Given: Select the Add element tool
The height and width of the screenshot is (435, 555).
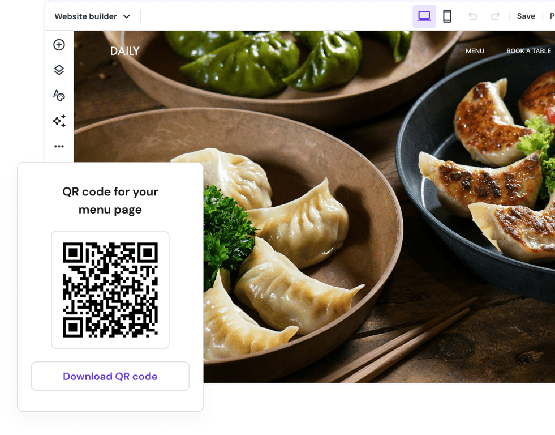Looking at the screenshot, I should [x=59, y=45].
